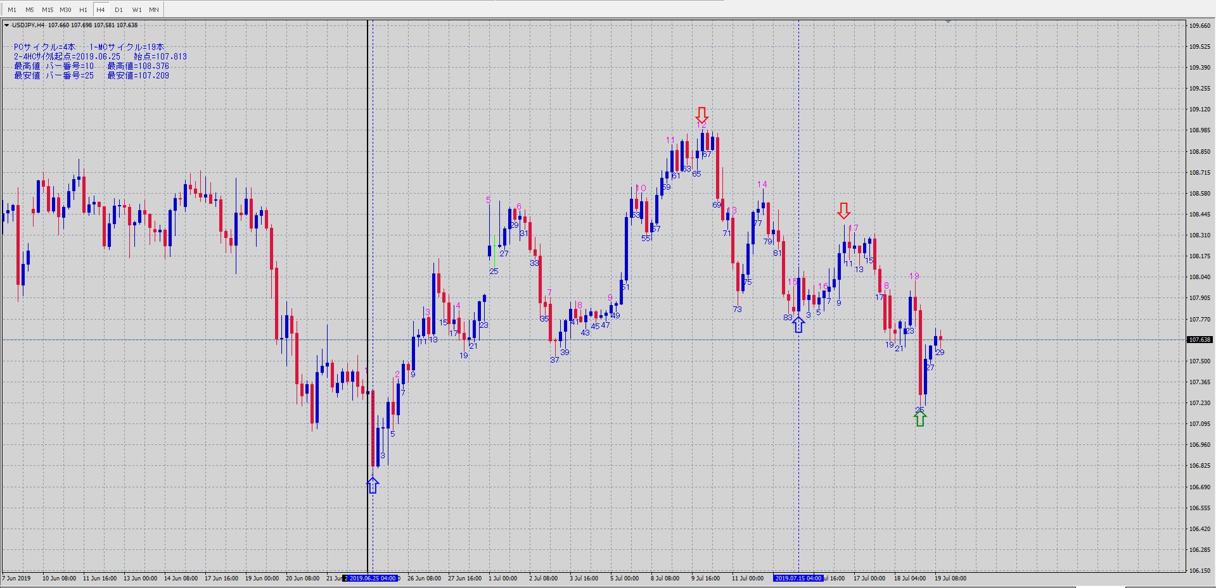Viewport: 1216px width, 588px height.
Task: Select the '最高値 バー番号=10' text line
Action: tap(54, 66)
